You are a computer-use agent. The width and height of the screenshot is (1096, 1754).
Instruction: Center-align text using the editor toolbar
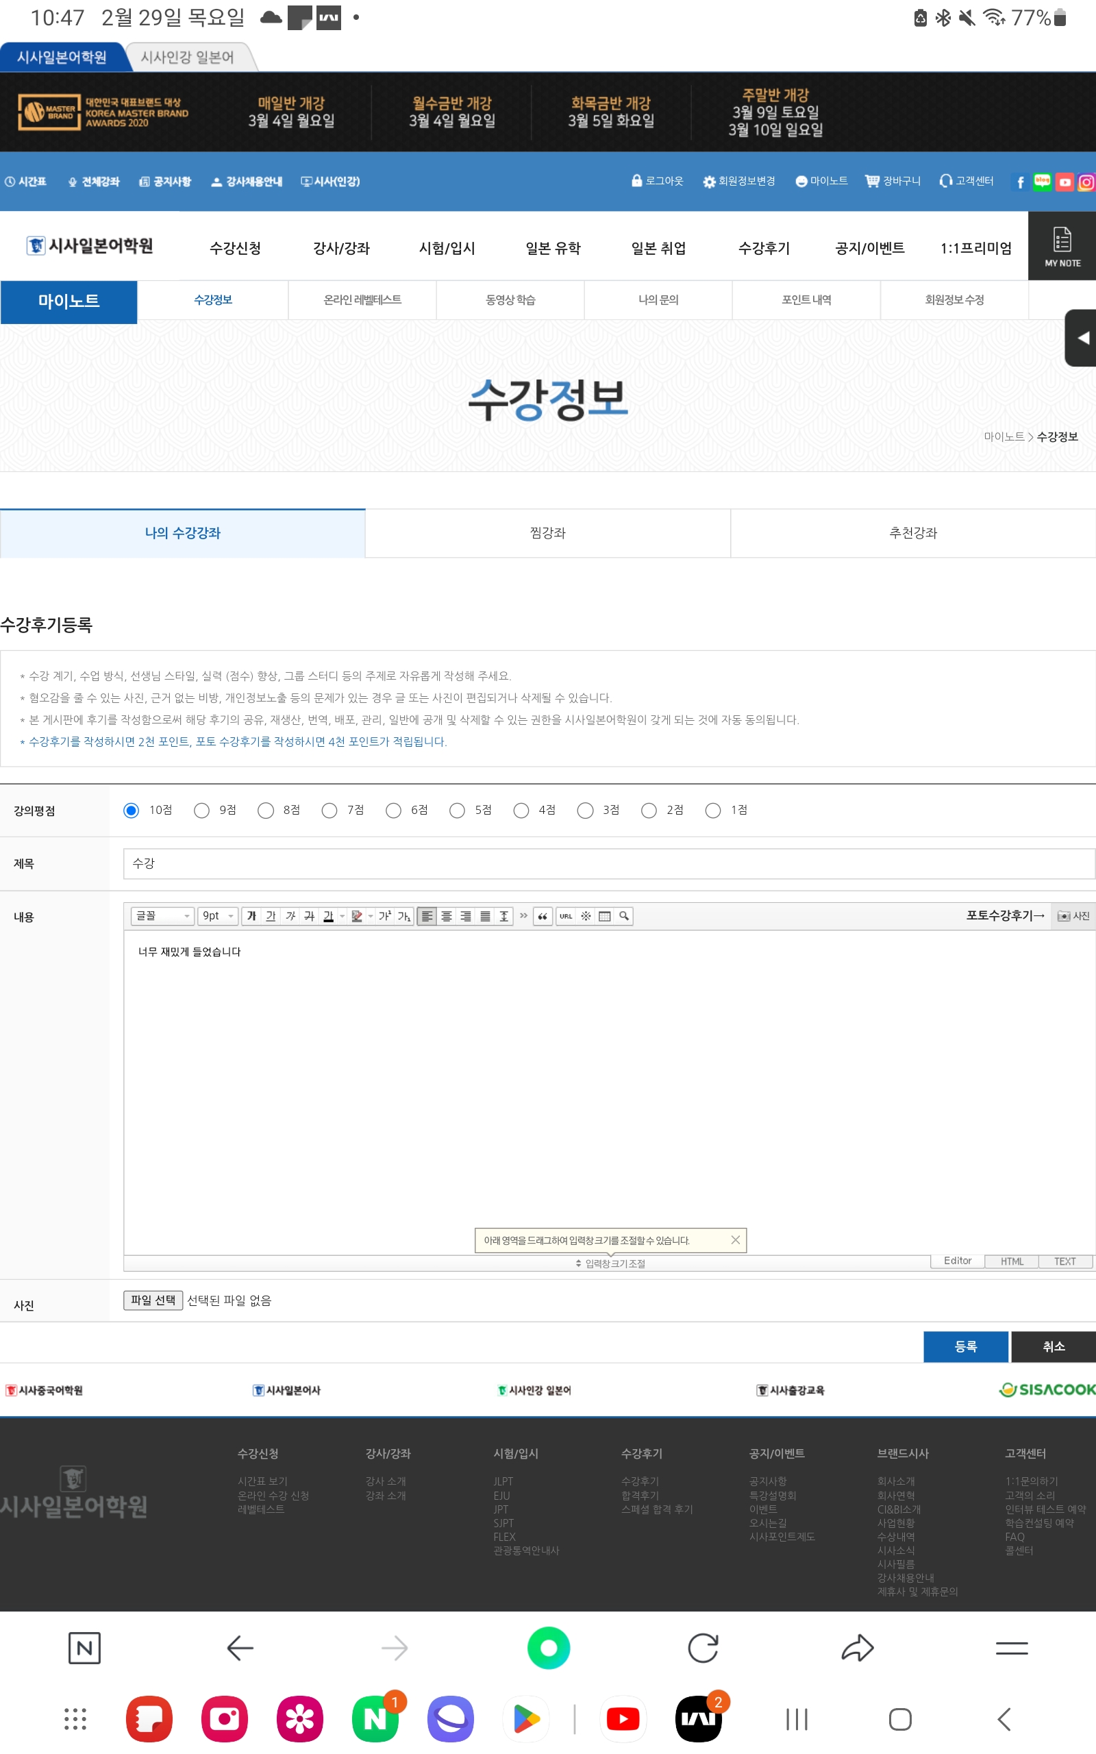point(447,916)
